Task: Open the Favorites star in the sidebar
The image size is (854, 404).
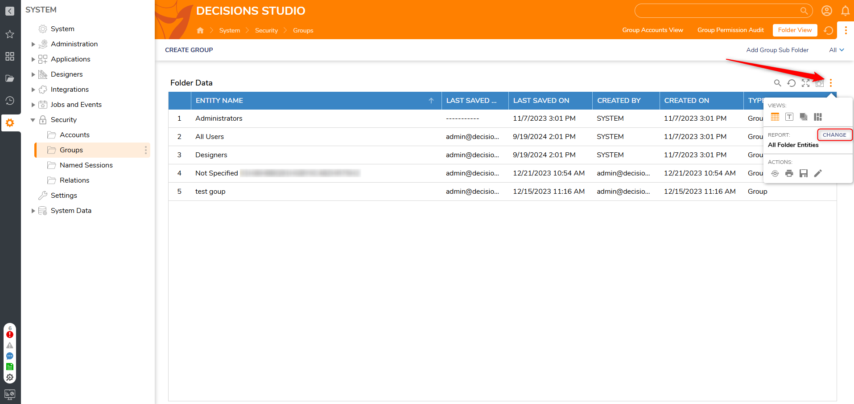Action: coord(10,34)
